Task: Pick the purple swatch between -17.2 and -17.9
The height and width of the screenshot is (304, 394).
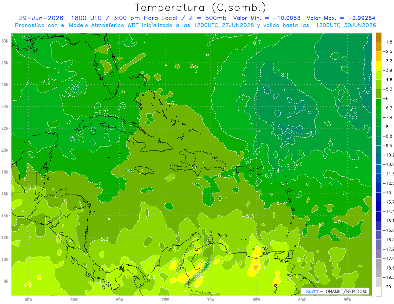Action: (x=379, y=254)
